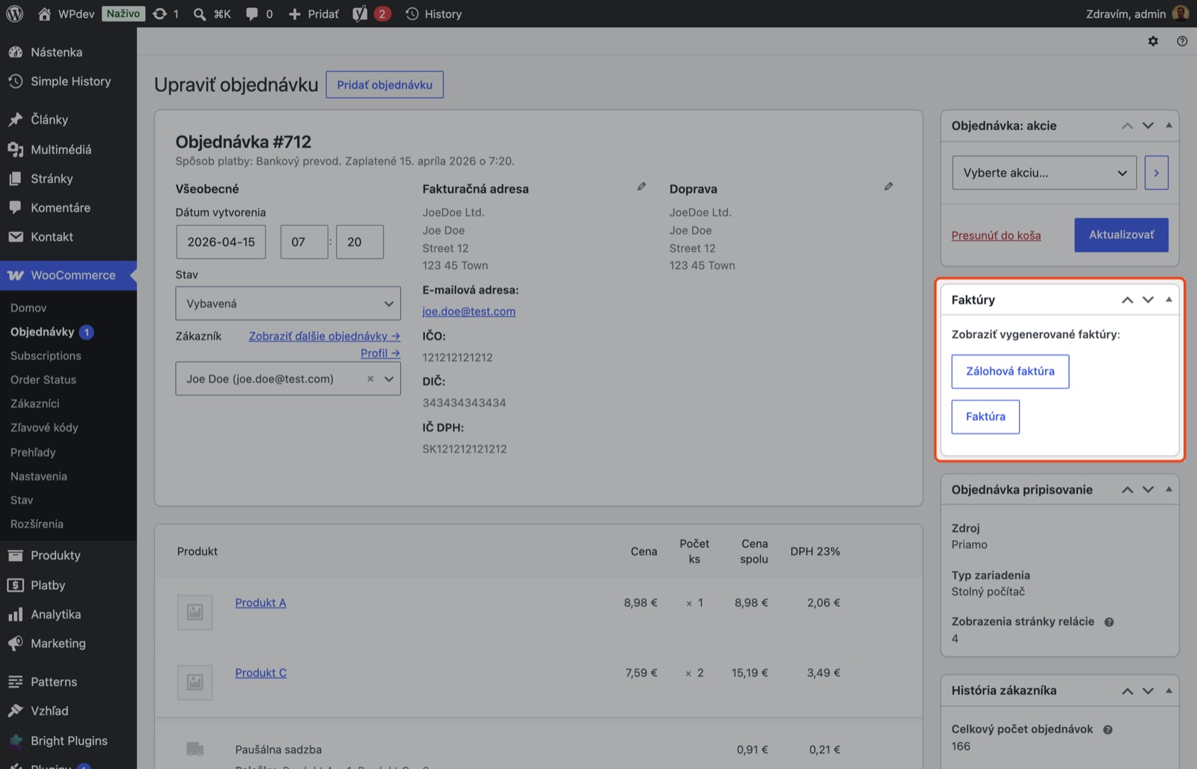This screenshot has width=1197, height=769.
Task: Click the creation date field
Action: pos(221,242)
